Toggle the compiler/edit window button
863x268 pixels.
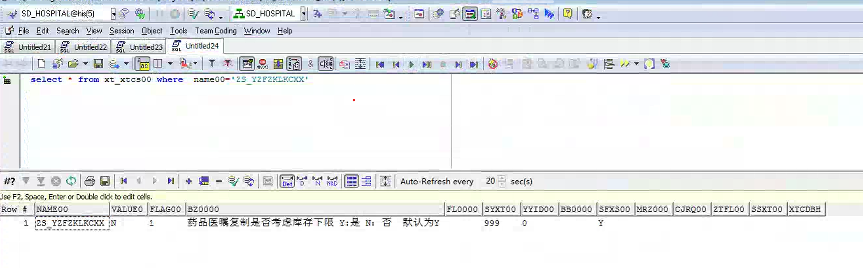click(247, 64)
